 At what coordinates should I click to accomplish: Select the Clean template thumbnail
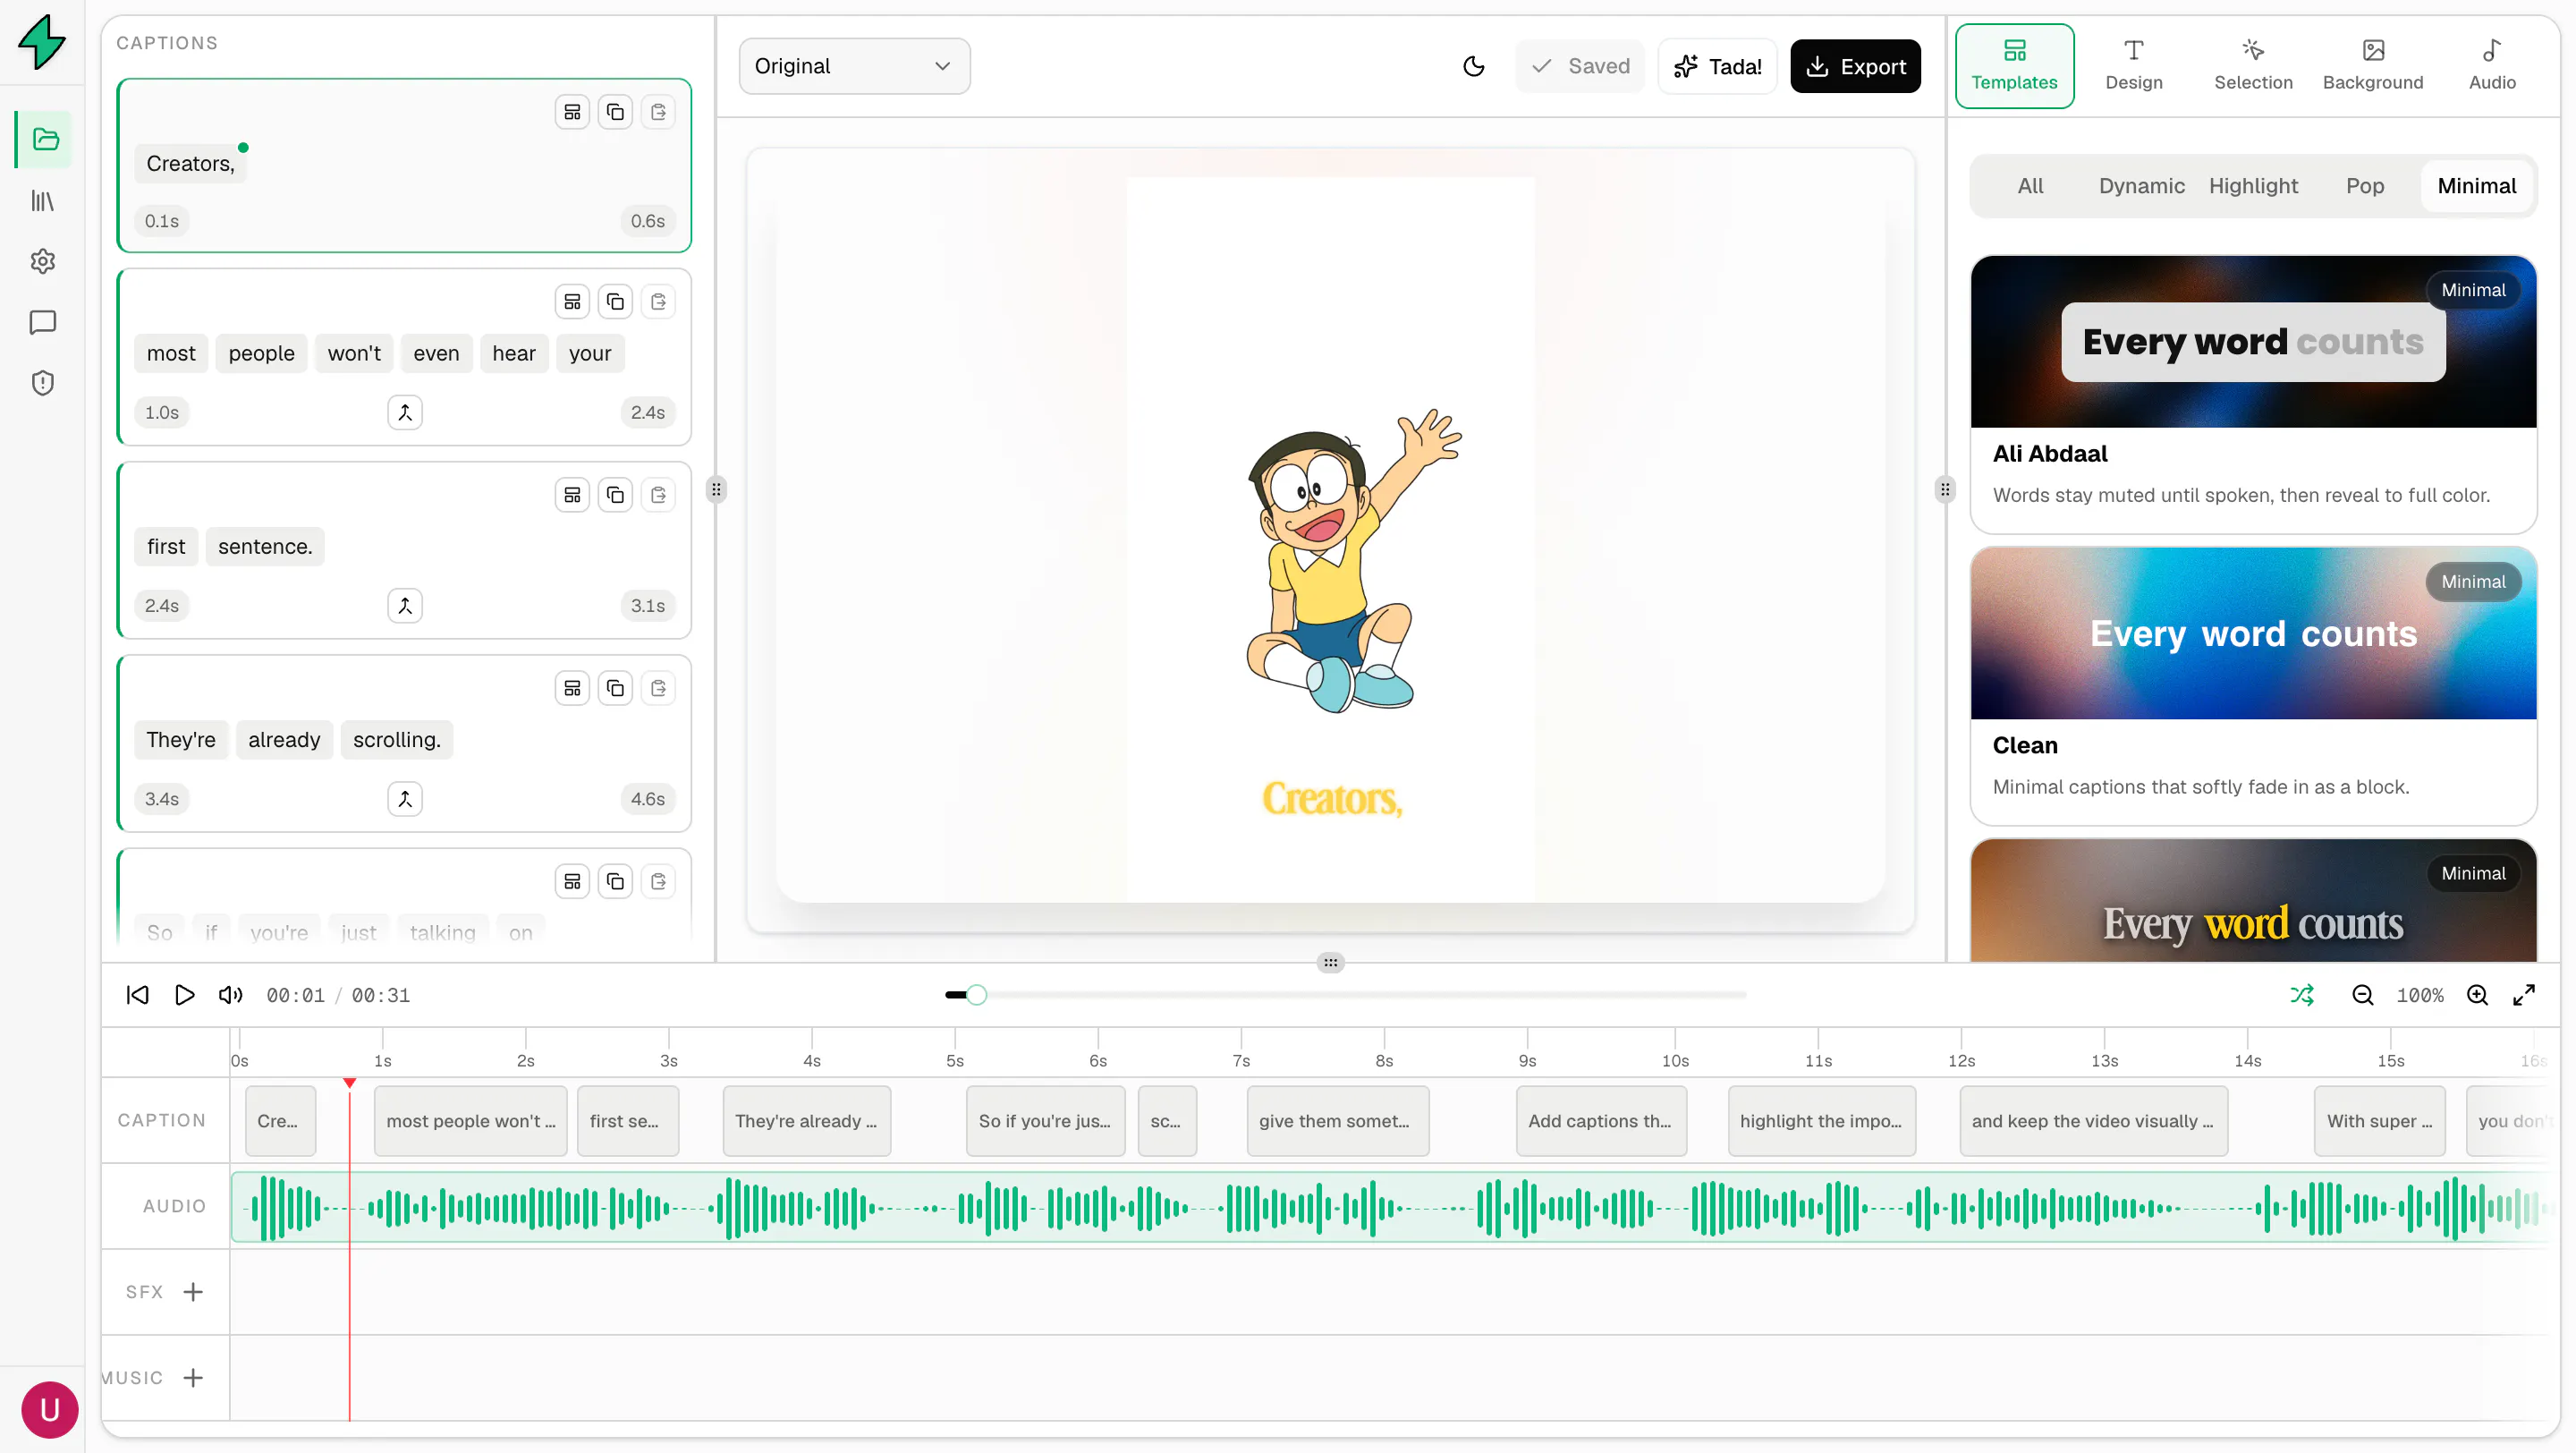(2253, 633)
